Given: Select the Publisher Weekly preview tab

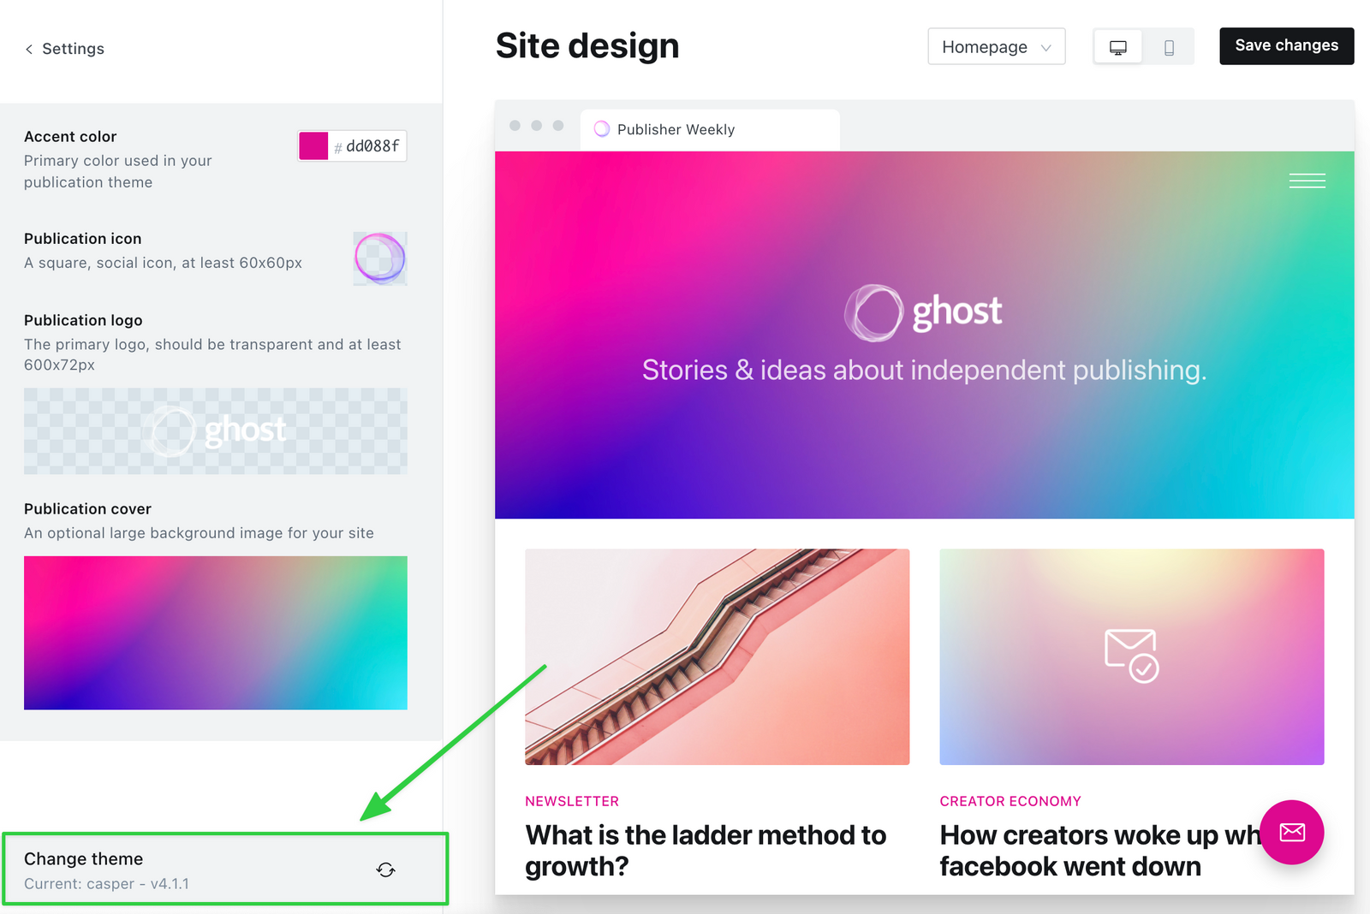Looking at the screenshot, I should pyautogui.click(x=710, y=129).
